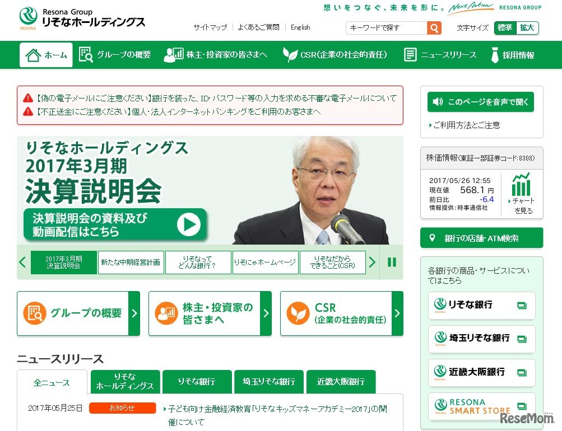Click the person icon for 採用情報
The height and width of the screenshot is (431, 562).
click(494, 54)
